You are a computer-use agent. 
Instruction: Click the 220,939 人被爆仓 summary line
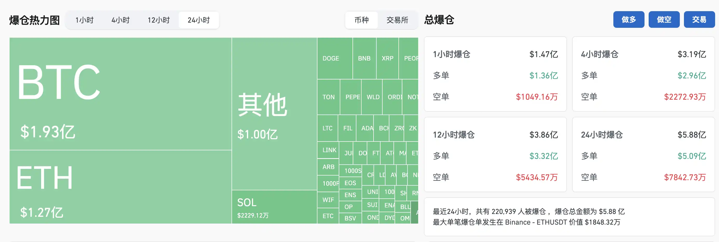click(529, 212)
